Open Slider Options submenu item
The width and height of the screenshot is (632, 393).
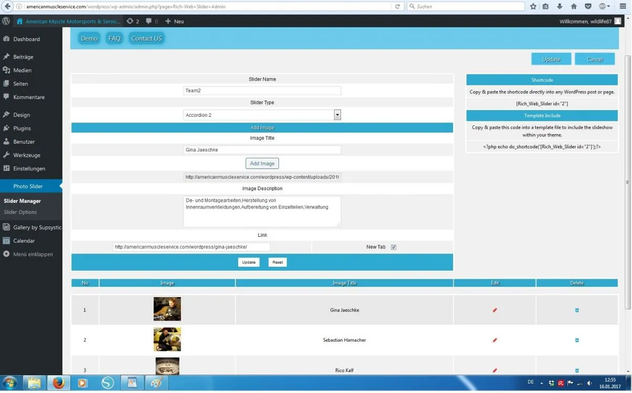(x=20, y=212)
